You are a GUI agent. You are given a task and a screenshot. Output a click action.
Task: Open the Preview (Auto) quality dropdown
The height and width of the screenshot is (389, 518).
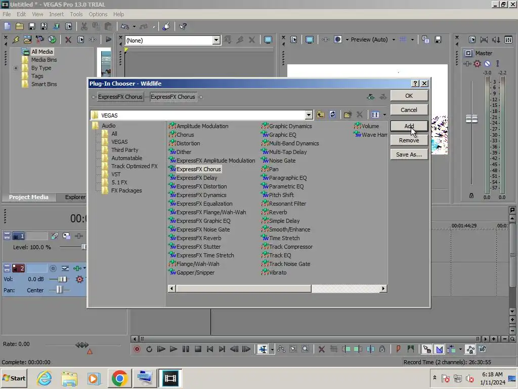394,40
